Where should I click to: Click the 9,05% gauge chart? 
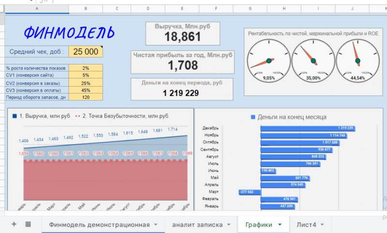pyautogui.click(x=269, y=61)
